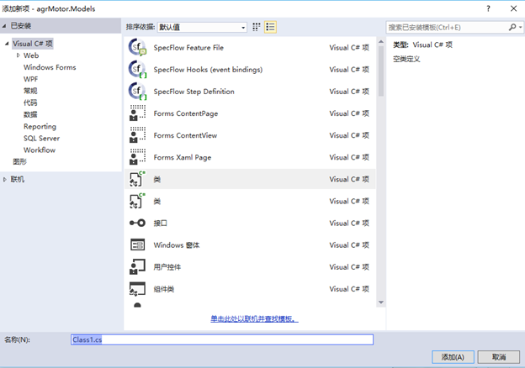
Task: Open the search options dropdown arrow
Action: (x=520, y=27)
